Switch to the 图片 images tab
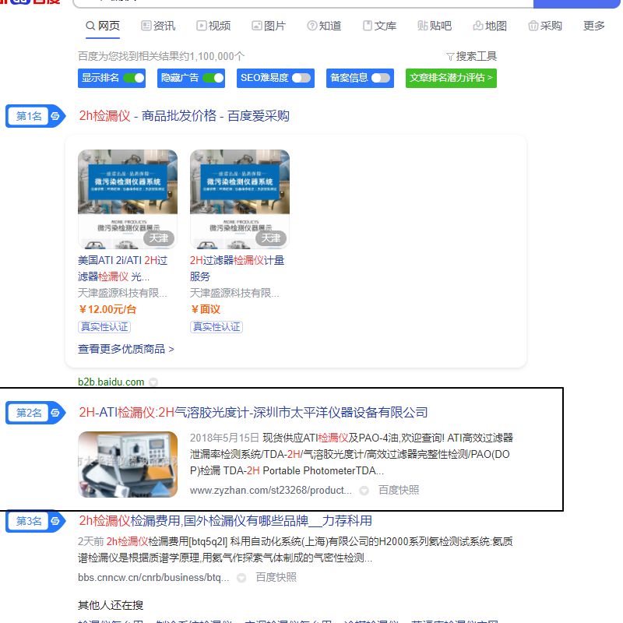 (269, 26)
